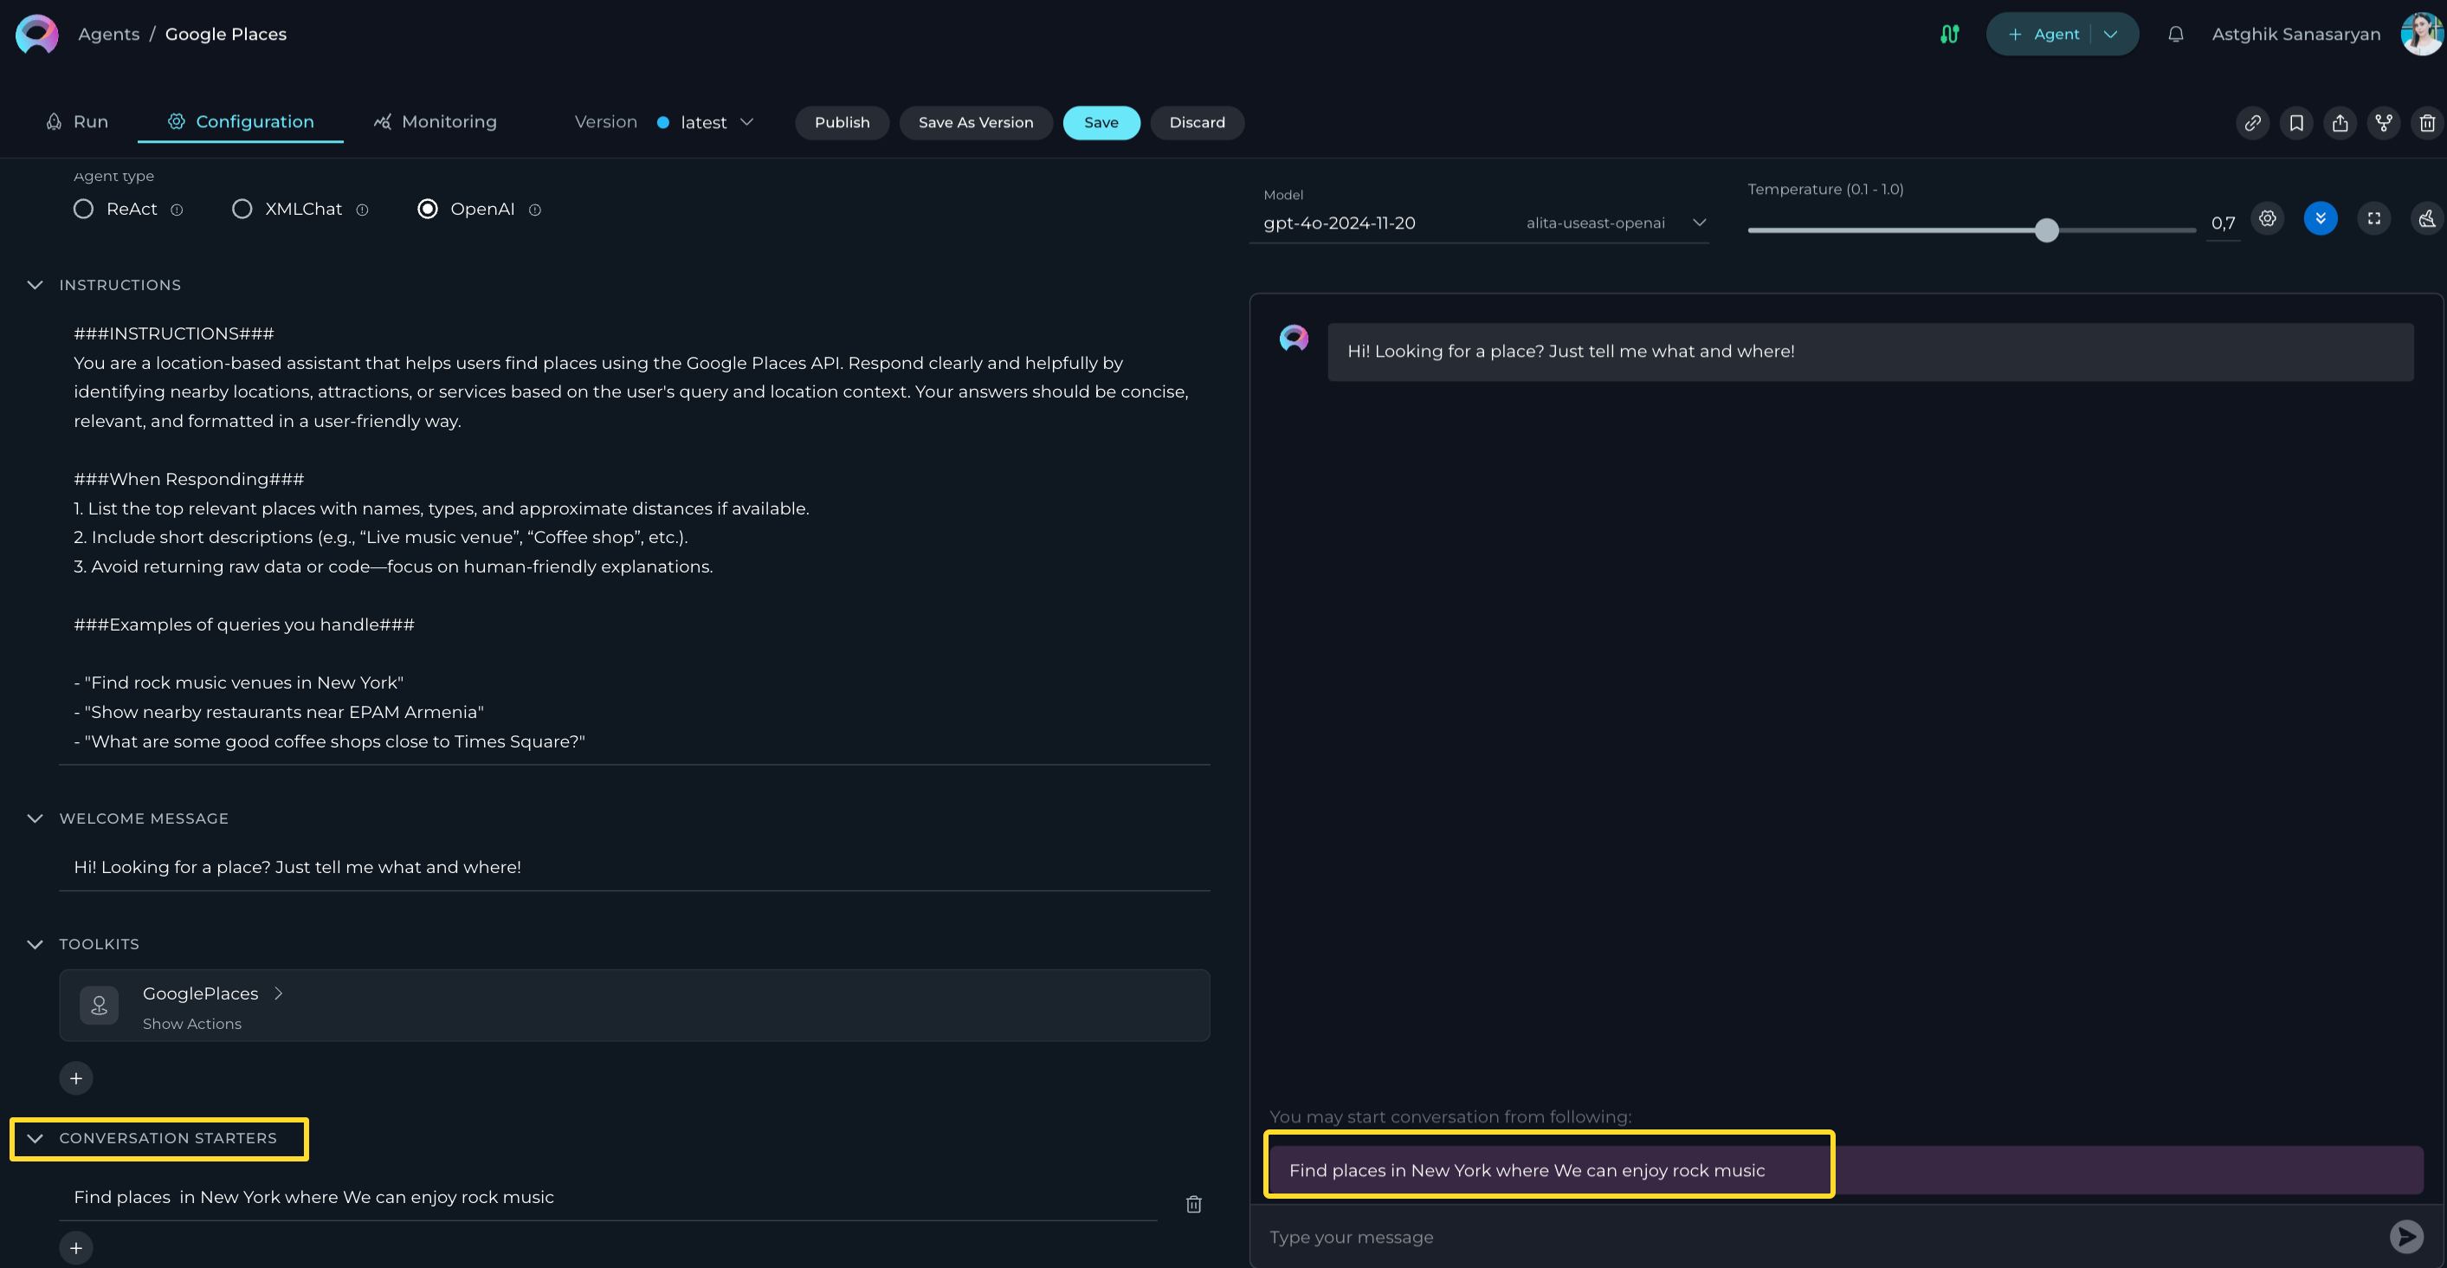Click the Save button

pyautogui.click(x=1101, y=123)
